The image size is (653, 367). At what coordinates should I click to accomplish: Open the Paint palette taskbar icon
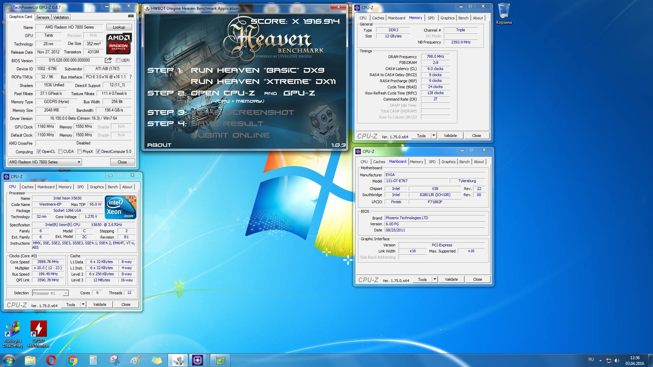[x=135, y=360]
